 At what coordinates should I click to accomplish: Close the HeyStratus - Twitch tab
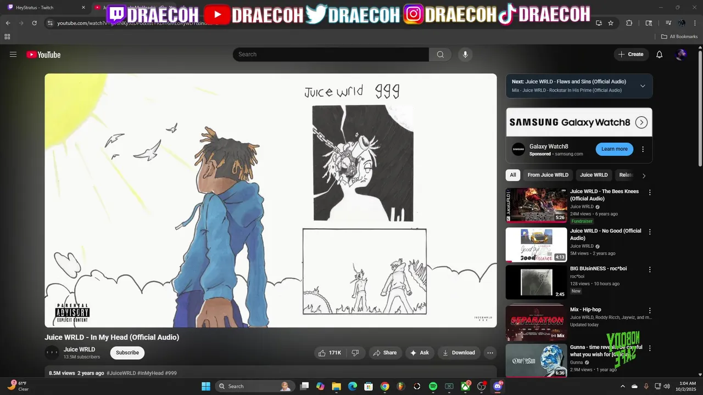click(83, 8)
